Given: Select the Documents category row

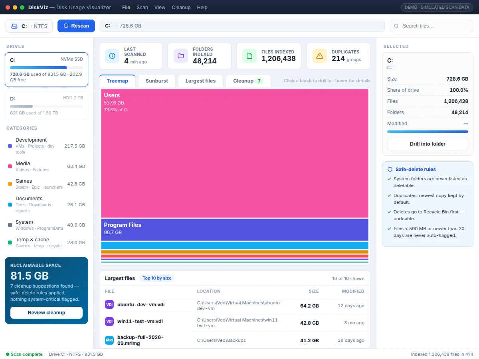Looking at the screenshot, I should (46, 205).
